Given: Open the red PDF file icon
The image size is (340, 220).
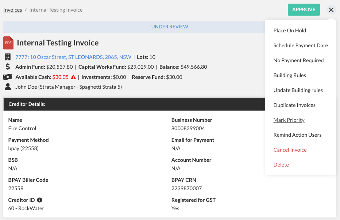Looking at the screenshot, I should [x=8, y=43].
